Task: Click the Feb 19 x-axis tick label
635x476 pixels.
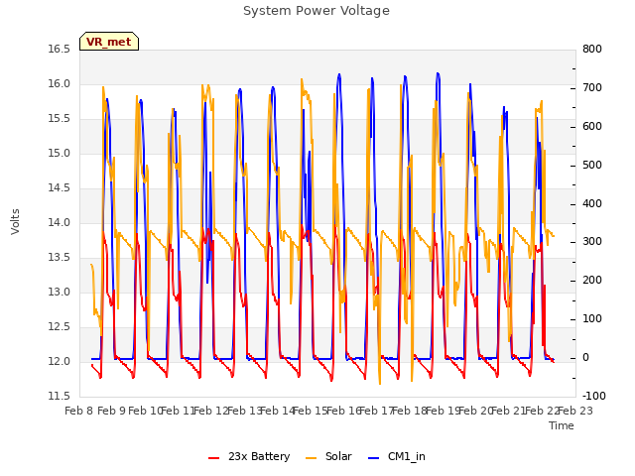Action: click(x=443, y=411)
